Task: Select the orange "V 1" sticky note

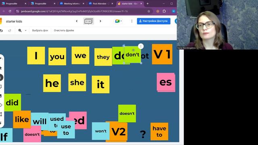Action: tap(162, 54)
